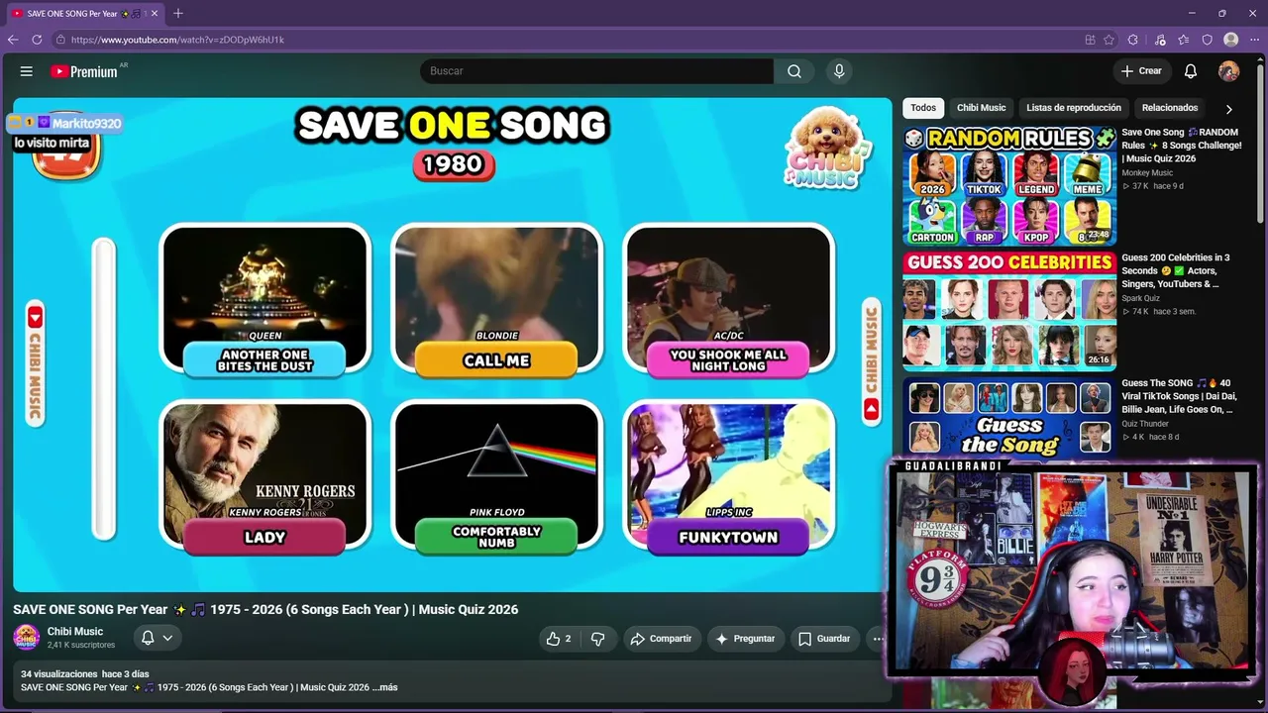Expand video description with …más
This screenshot has height=713, width=1268.
point(384,687)
